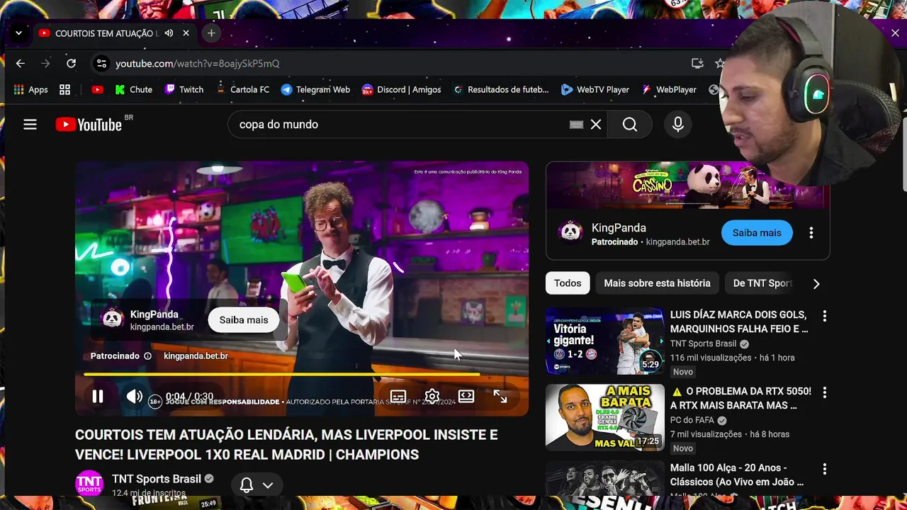Open the 'TNT Sports Brasil' channel name under video
Screen dimensions: 907x510
click(157, 479)
